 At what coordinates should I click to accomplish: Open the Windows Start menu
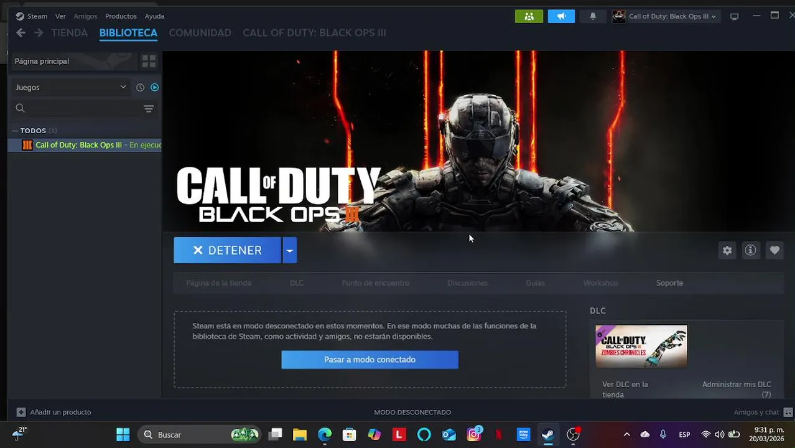[x=123, y=434]
